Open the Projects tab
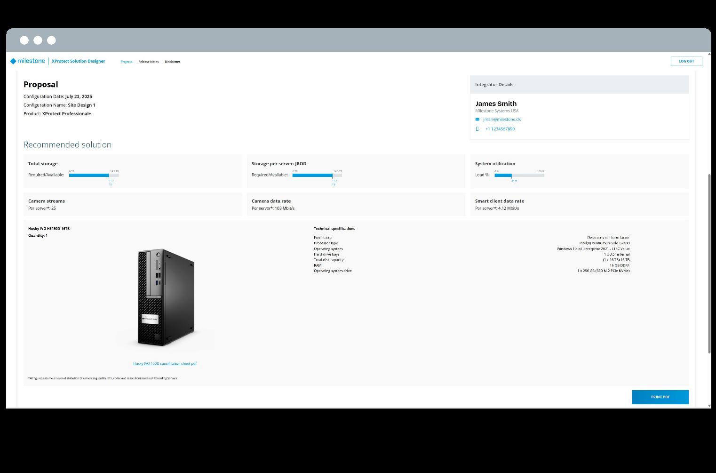Viewport: 716px width, 473px height. 126,62
